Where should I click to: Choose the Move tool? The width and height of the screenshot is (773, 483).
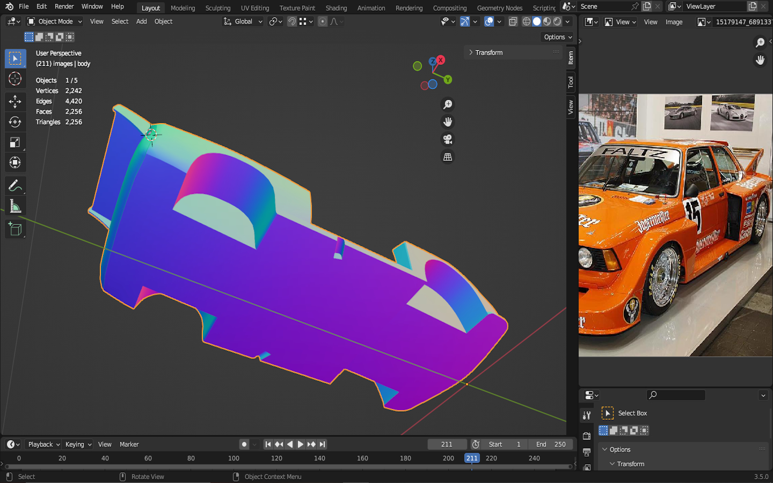point(15,101)
